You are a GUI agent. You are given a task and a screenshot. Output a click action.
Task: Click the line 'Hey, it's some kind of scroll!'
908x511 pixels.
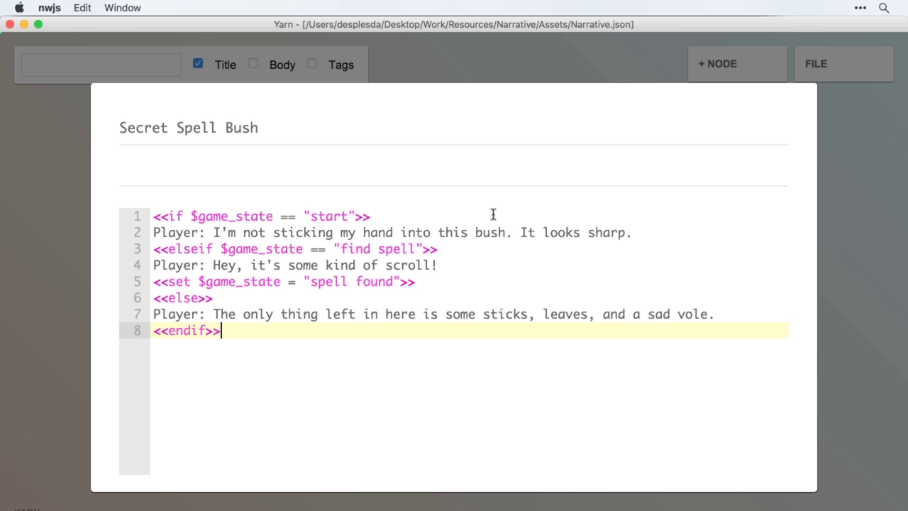click(295, 265)
